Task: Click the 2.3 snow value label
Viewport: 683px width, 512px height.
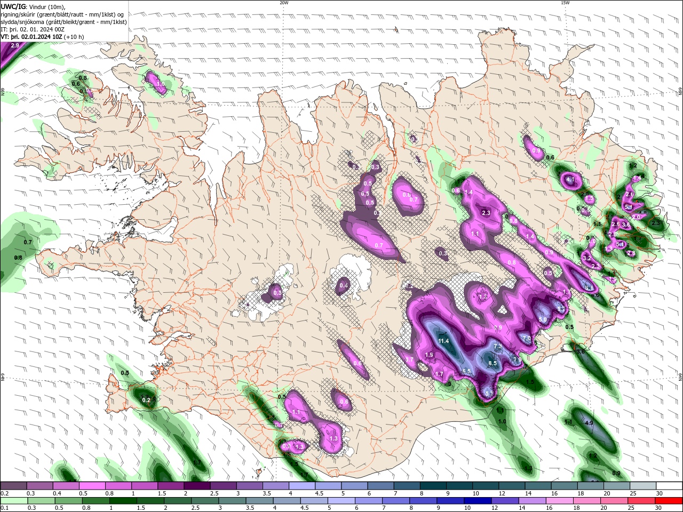Action: tap(486, 213)
